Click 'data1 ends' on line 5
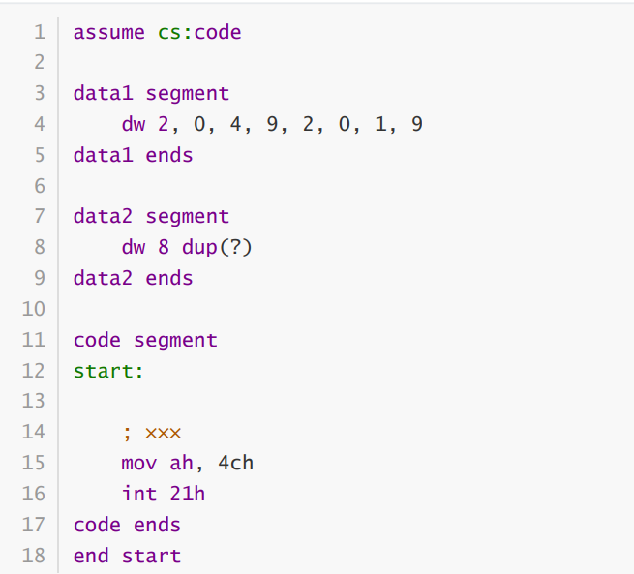634x574 pixels. coord(133,155)
